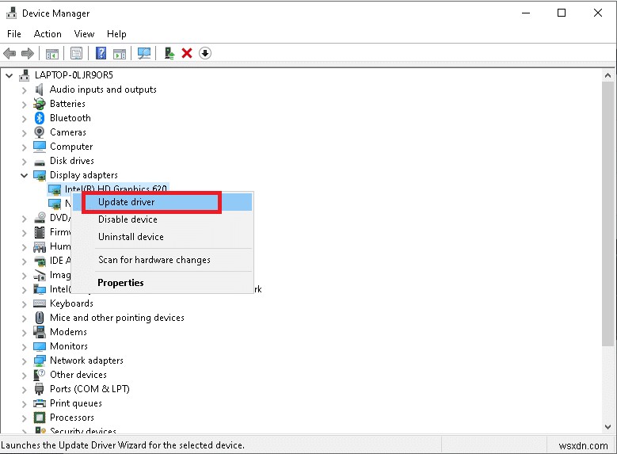Image resolution: width=617 pixels, height=454 pixels.
Task: Select the Computer tree label
Action: pyautogui.click(x=71, y=147)
